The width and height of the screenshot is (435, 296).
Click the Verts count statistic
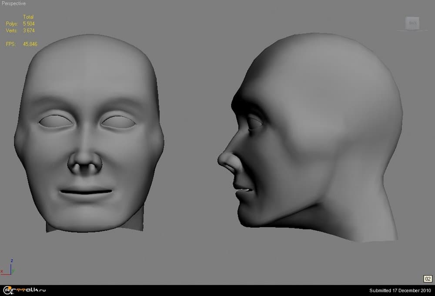pos(29,31)
